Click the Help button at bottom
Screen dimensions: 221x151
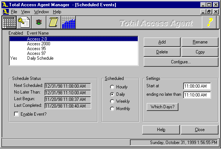click(x=161, y=130)
